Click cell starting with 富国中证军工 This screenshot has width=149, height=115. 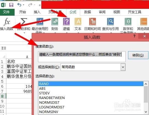pos(19,71)
